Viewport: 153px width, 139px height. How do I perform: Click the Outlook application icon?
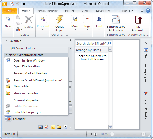pos(5,4)
